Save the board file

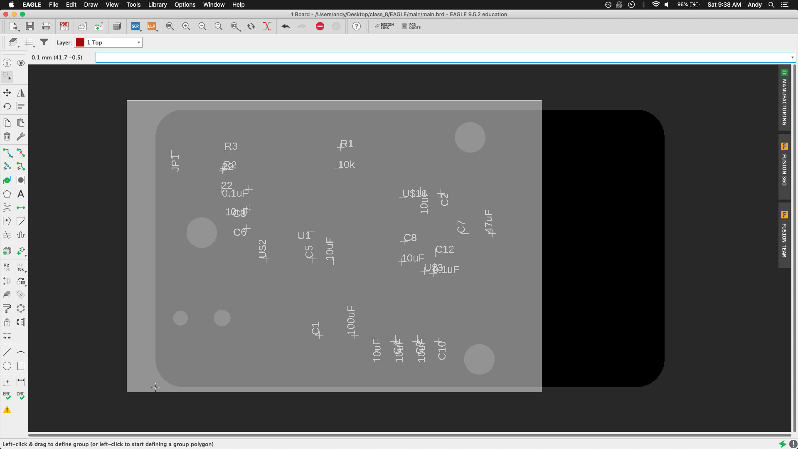tap(30, 26)
